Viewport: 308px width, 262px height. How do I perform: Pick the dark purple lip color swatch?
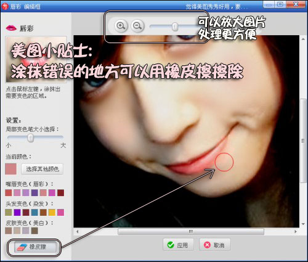[x=34, y=192]
